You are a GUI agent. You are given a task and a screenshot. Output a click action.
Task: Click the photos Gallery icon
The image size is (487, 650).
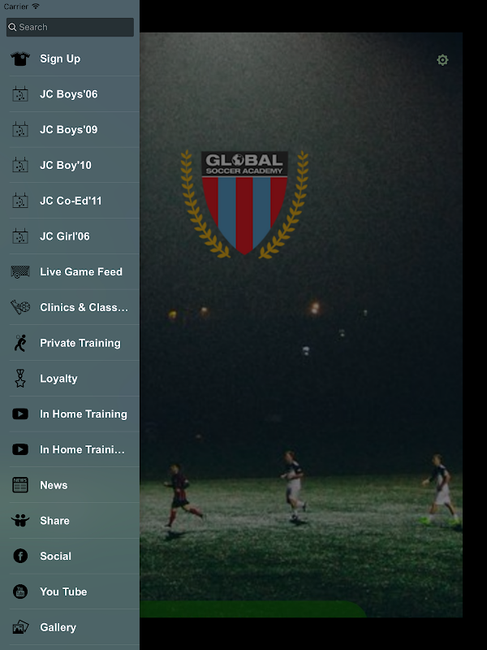(x=19, y=627)
